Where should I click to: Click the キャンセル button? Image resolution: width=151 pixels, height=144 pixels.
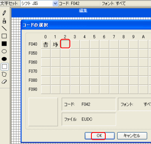[x=132, y=136]
